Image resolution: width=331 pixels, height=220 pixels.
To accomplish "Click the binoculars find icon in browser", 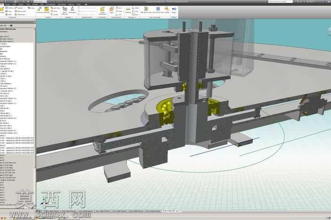I will point(11,25).
